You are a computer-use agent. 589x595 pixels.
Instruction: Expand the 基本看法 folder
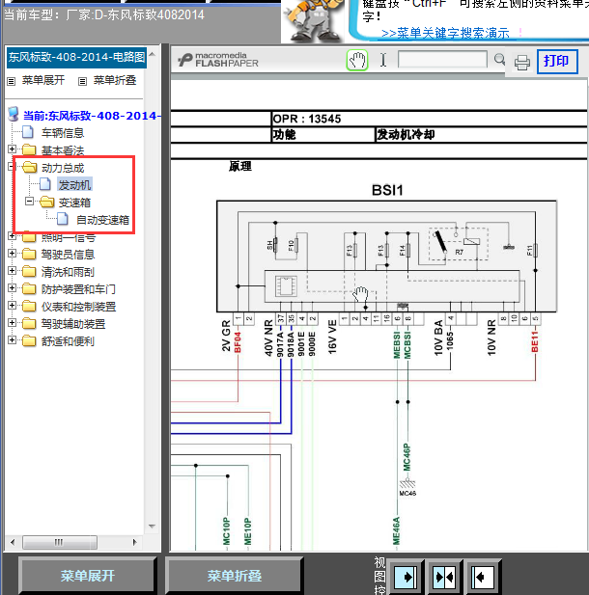tap(12, 149)
